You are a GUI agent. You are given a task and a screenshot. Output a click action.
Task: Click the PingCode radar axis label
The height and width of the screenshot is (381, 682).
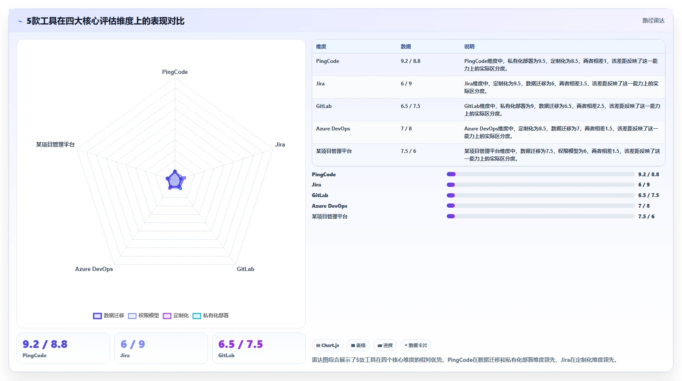175,72
